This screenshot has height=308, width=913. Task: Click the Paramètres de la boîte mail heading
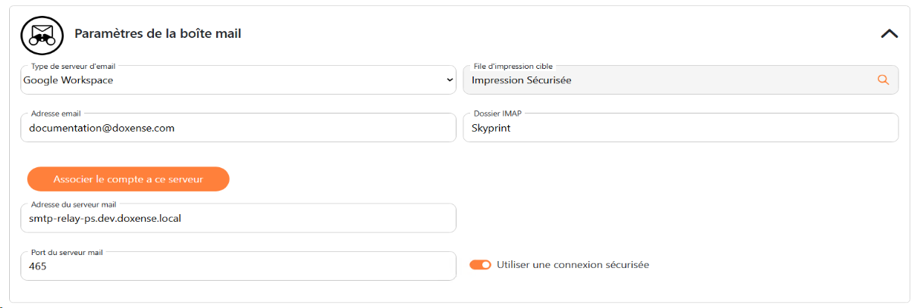pos(158,34)
